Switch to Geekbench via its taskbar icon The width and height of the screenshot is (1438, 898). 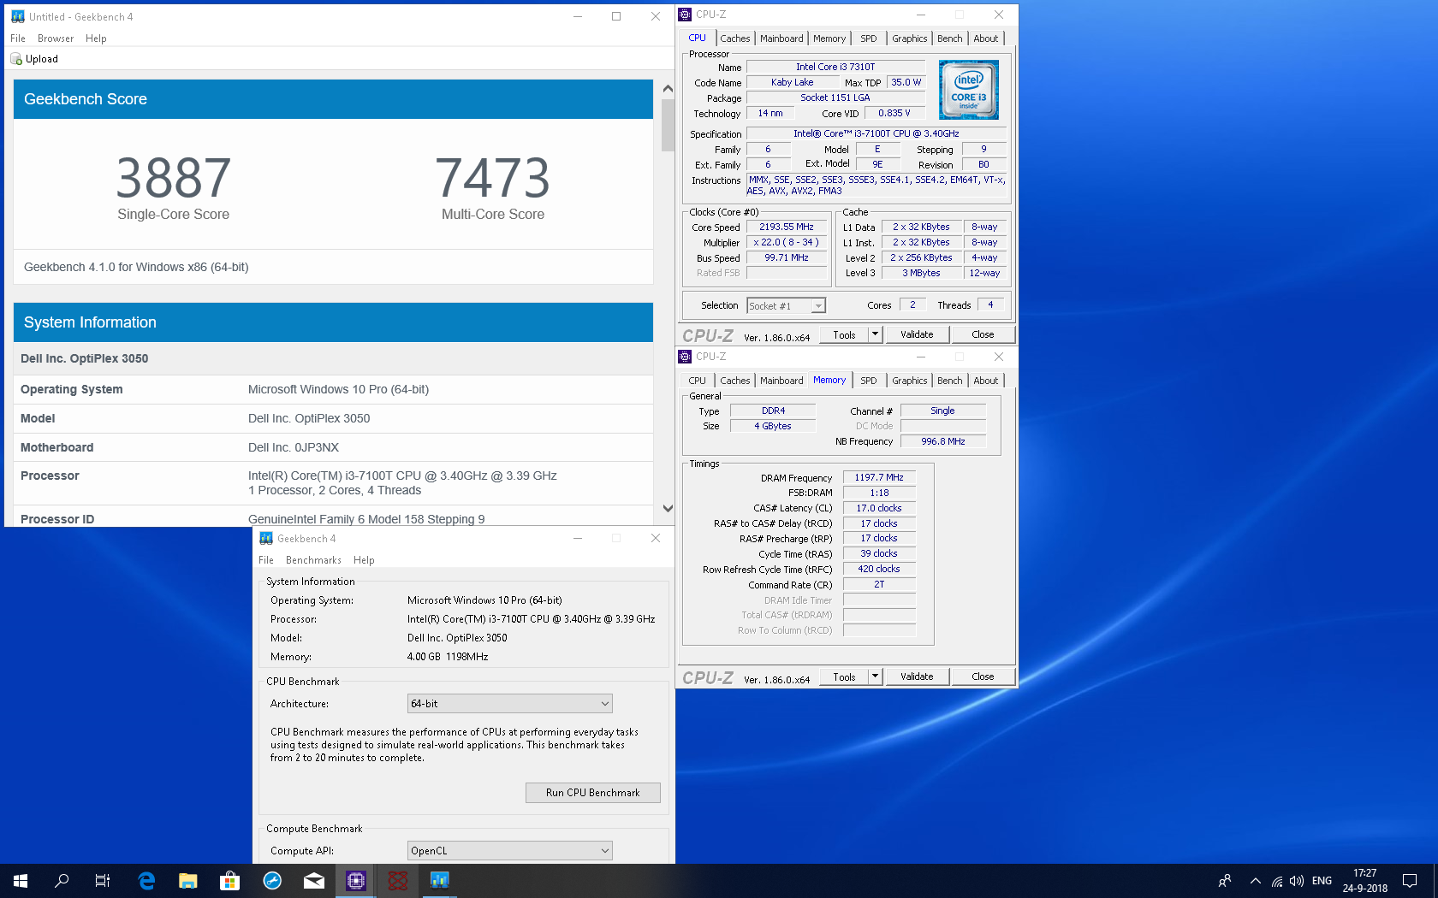(x=440, y=881)
